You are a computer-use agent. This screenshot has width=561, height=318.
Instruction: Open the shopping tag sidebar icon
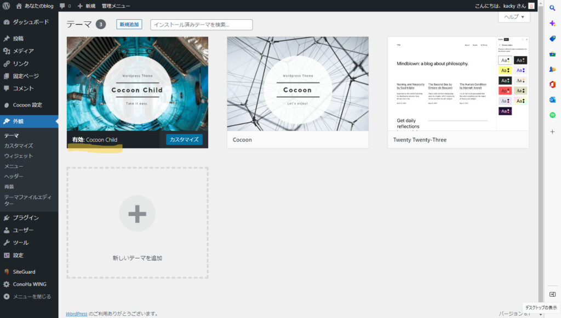552,39
